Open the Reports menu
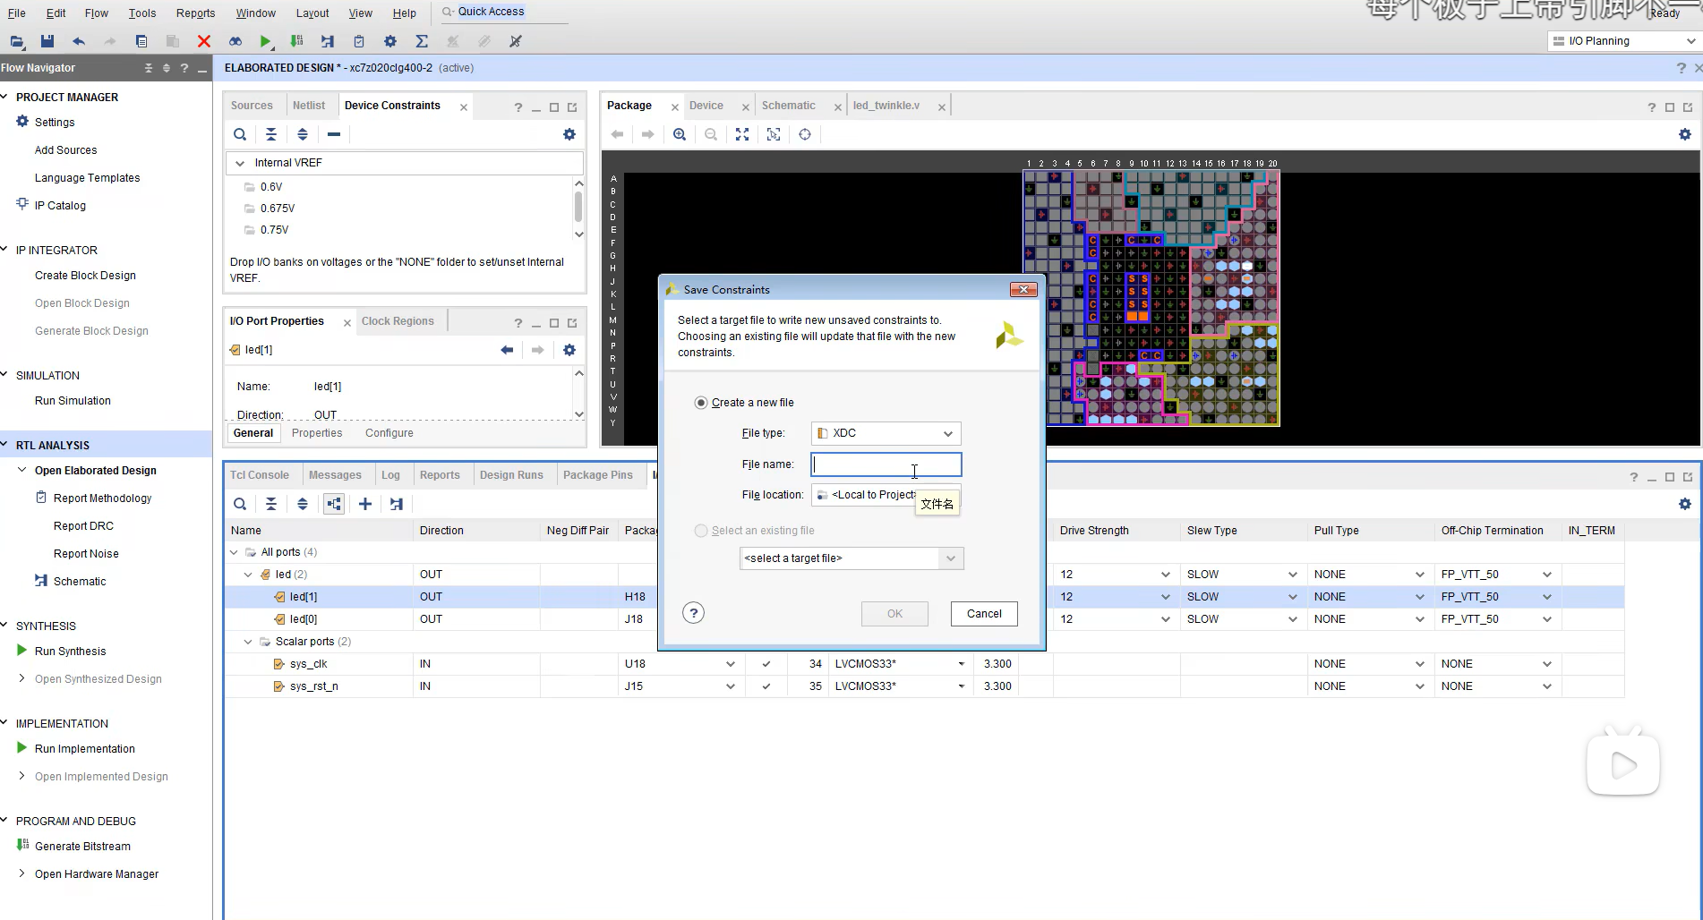The width and height of the screenshot is (1703, 920). coord(195,13)
